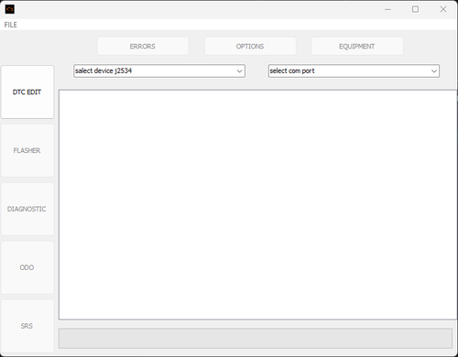Select the EQUIPMENT tab
This screenshot has width=458, height=357.
pyautogui.click(x=357, y=47)
